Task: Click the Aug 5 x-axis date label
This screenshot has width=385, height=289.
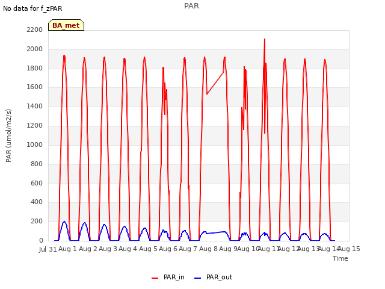Action: [x=148, y=249]
